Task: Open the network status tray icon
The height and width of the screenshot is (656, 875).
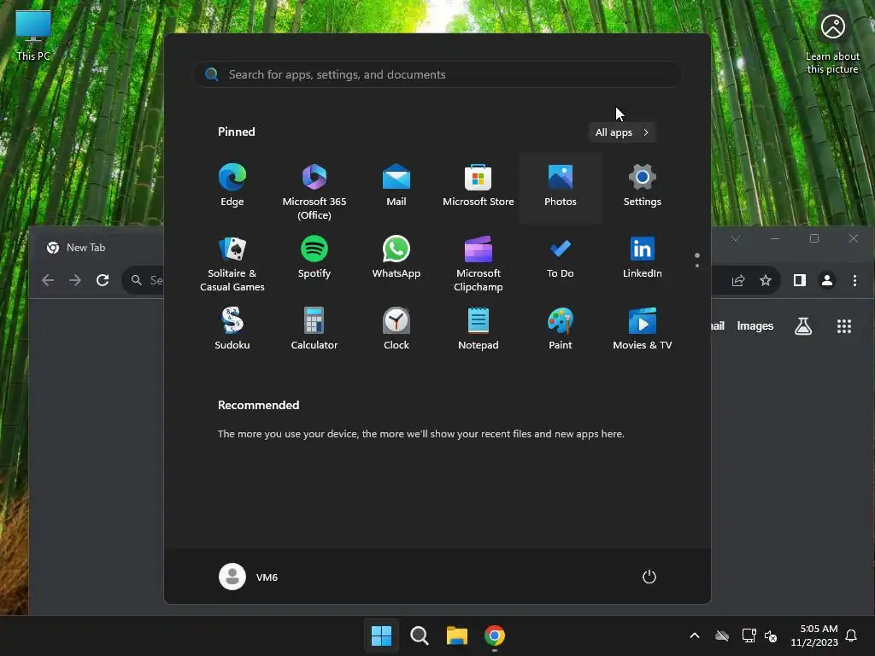Action: coord(749,635)
